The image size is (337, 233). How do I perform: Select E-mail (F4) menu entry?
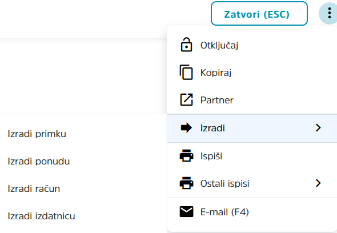[x=252, y=212]
